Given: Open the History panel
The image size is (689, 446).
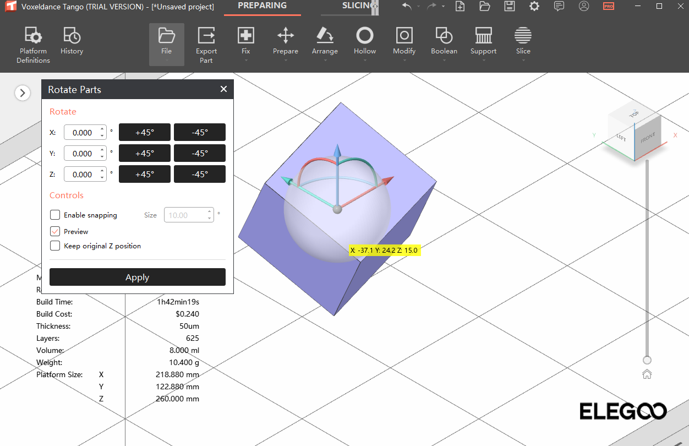Looking at the screenshot, I should 72,41.
